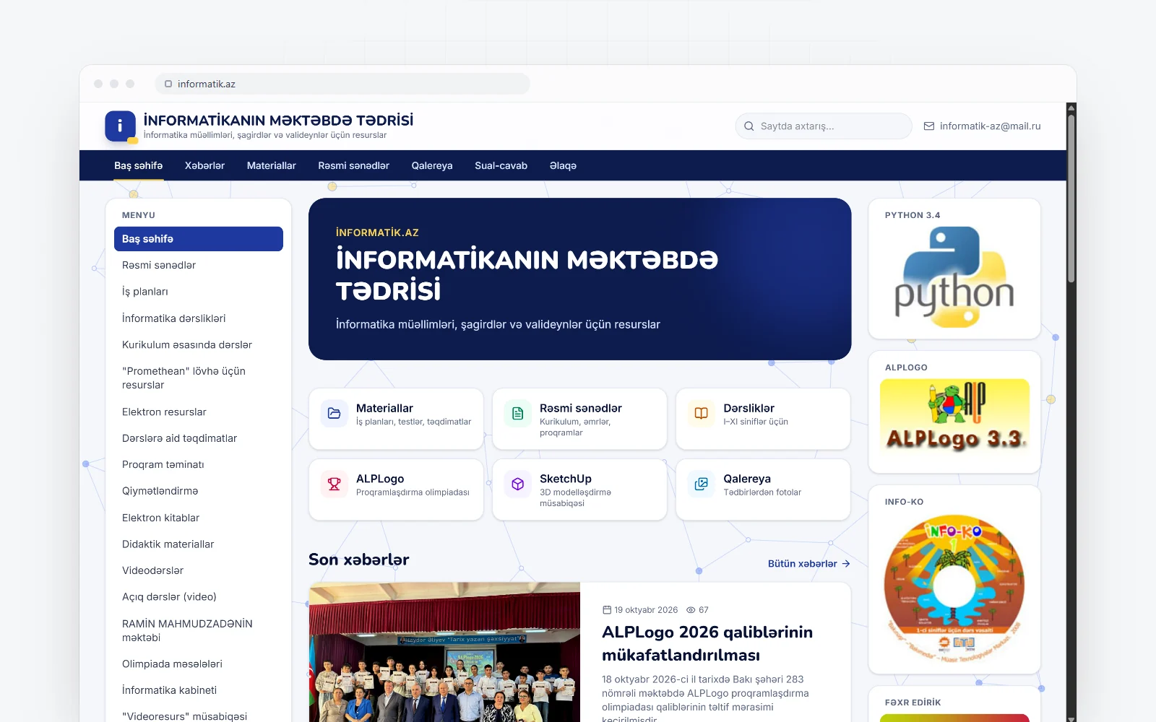Open the Materiallar navigation tab
Screen dimensions: 1156x722
(x=272, y=166)
